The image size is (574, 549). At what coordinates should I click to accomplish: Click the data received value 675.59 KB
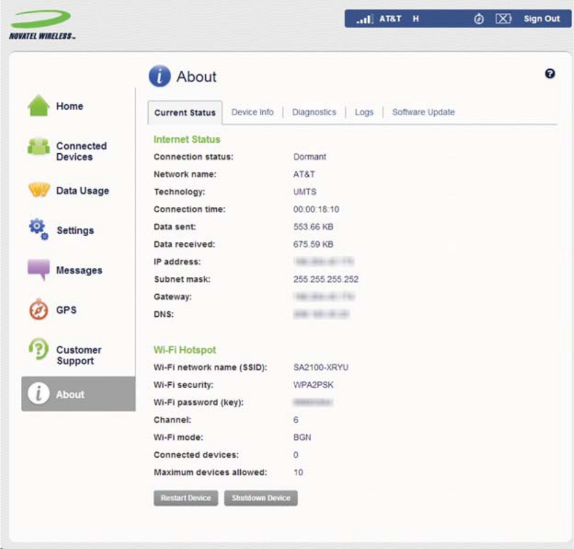point(313,244)
